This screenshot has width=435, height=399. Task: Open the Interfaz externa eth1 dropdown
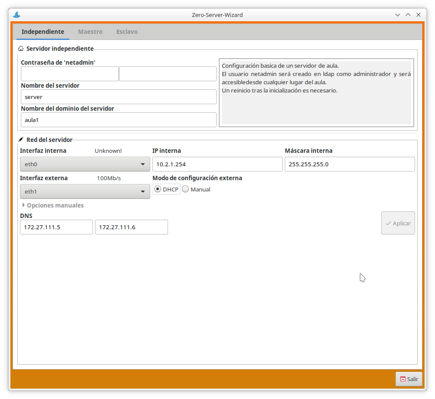click(x=85, y=191)
